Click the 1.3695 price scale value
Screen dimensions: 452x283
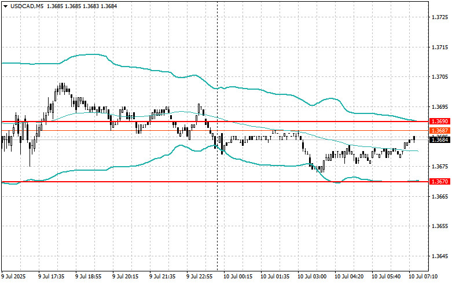click(440, 107)
